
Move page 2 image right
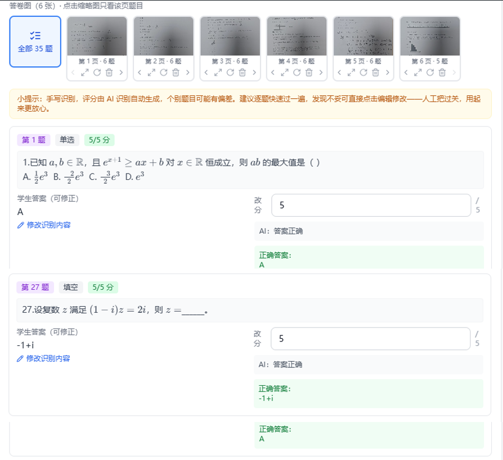click(x=188, y=72)
